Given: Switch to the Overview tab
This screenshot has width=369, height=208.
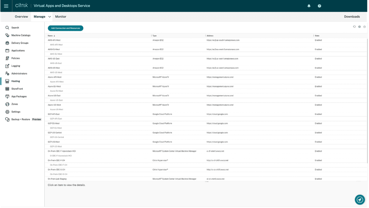Looking at the screenshot, I should click(21, 17).
